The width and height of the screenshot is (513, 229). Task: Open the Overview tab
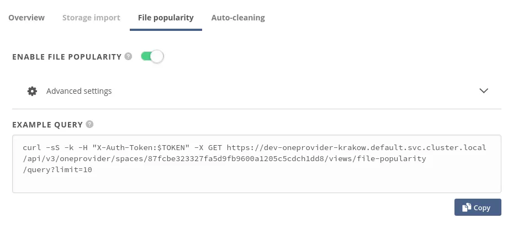tap(27, 18)
